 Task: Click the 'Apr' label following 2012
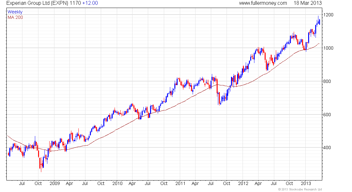coord(258,183)
